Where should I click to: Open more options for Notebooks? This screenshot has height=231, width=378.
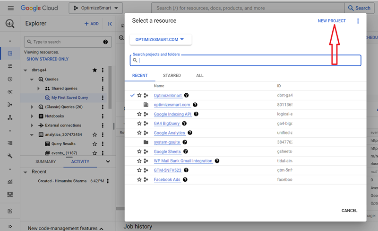(103, 116)
